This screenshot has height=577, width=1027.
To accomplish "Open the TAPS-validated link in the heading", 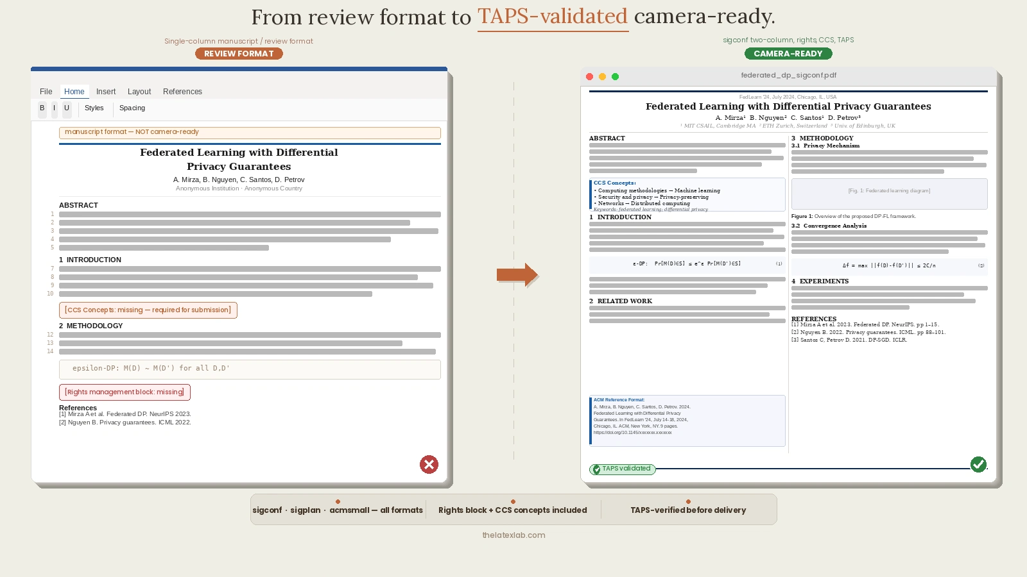I will pyautogui.click(x=553, y=17).
